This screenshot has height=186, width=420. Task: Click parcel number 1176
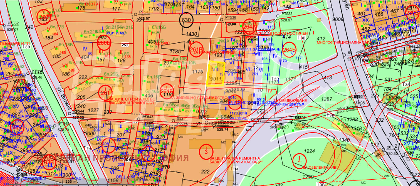[198, 72]
